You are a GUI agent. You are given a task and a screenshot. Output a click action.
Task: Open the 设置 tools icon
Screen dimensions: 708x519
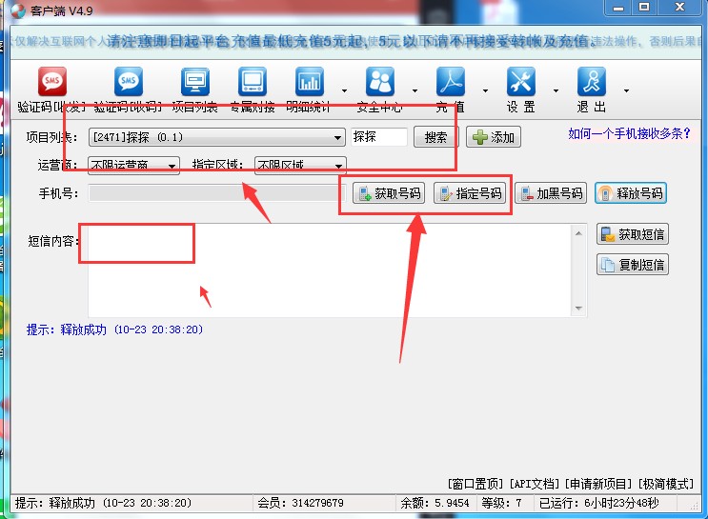520,82
